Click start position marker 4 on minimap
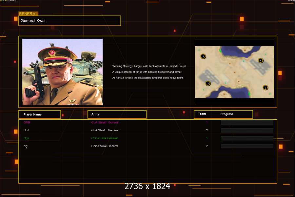 [x=261, y=60]
